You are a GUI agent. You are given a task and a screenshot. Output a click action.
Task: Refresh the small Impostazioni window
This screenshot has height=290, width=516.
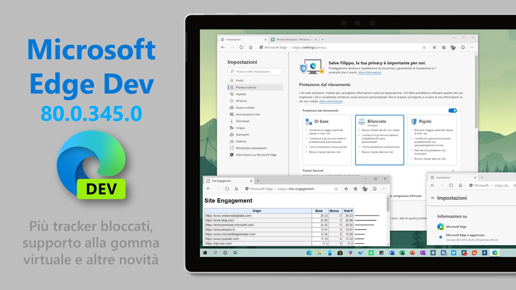[x=451, y=185]
